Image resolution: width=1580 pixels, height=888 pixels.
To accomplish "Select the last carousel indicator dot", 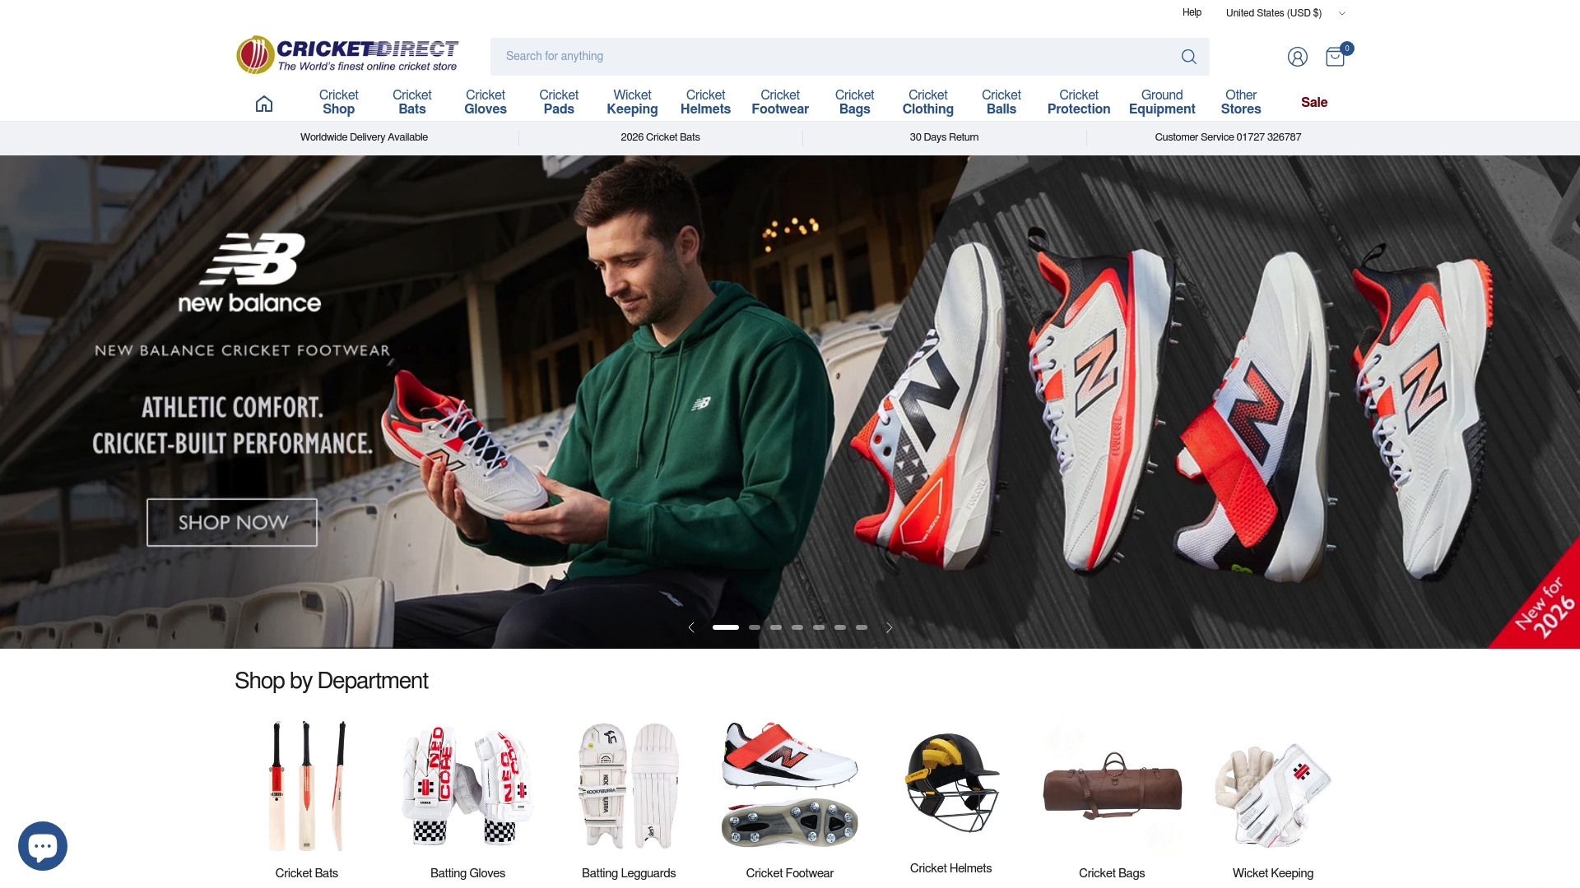I will coord(862,627).
